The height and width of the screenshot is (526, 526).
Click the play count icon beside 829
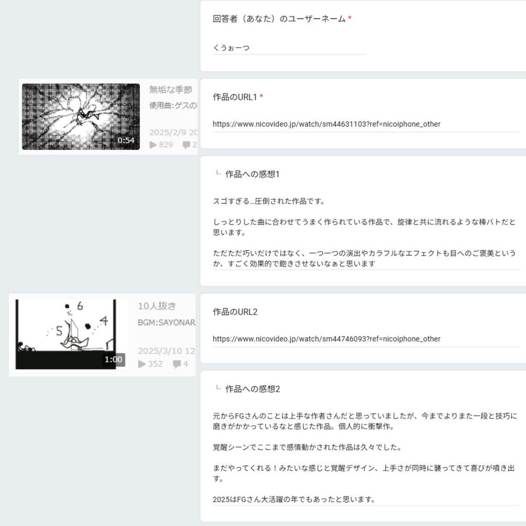[x=153, y=145]
